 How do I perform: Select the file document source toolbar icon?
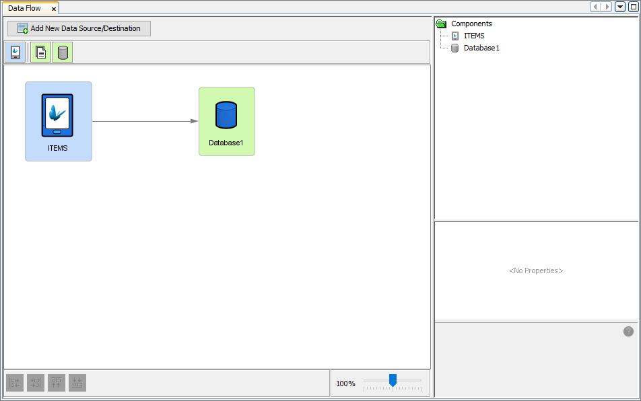point(41,52)
